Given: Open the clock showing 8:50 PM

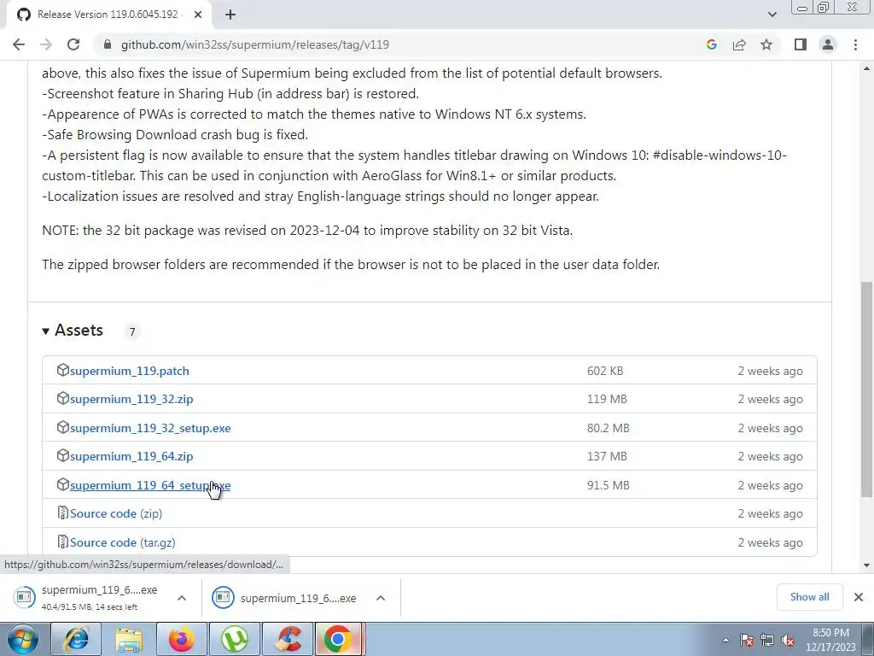Looking at the screenshot, I should coord(830,640).
